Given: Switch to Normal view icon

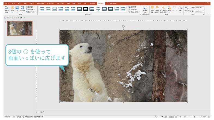Looking at the screenshot, I should (171, 117).
